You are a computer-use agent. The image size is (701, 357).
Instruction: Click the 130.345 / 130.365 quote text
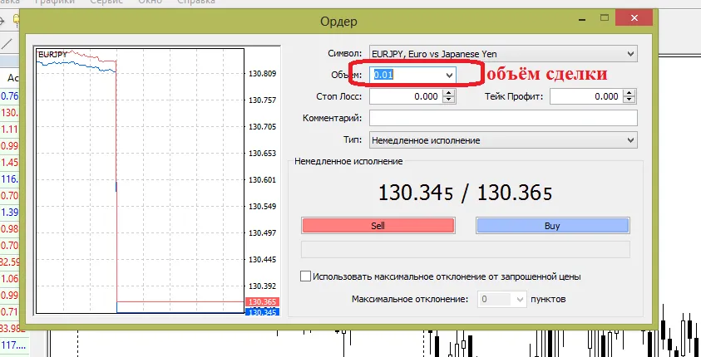pyautogui.click(x=466, y=193)
